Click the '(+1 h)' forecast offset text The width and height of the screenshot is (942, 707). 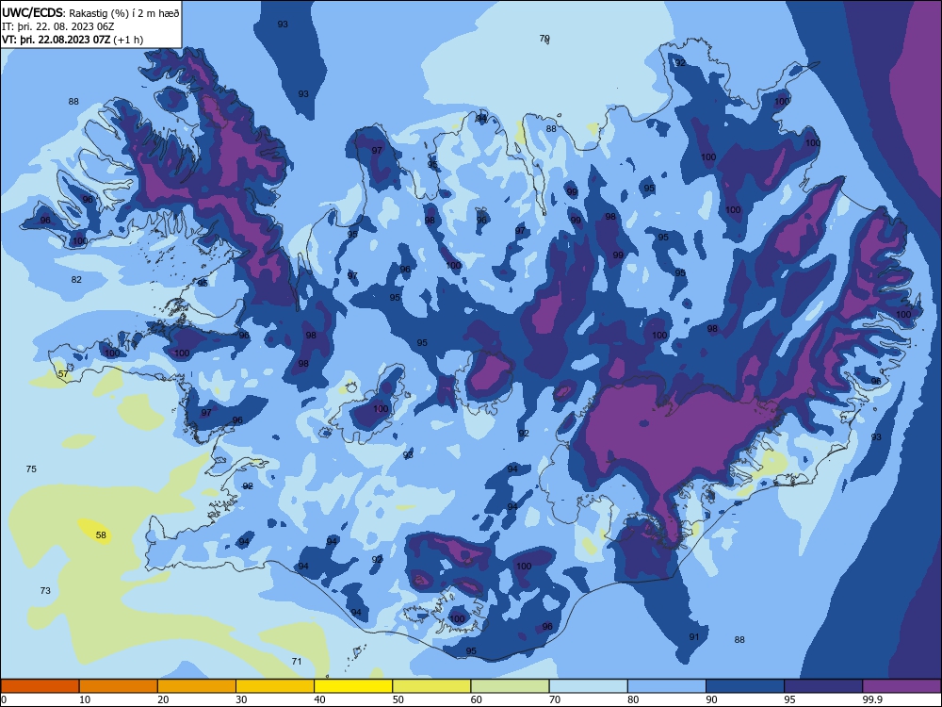pyautogui.click(x=128, y=40)
